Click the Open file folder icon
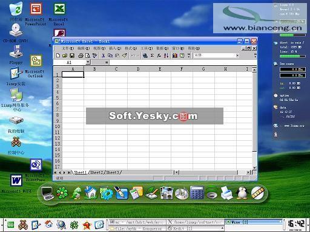310x232 pixels. (65, 56)
